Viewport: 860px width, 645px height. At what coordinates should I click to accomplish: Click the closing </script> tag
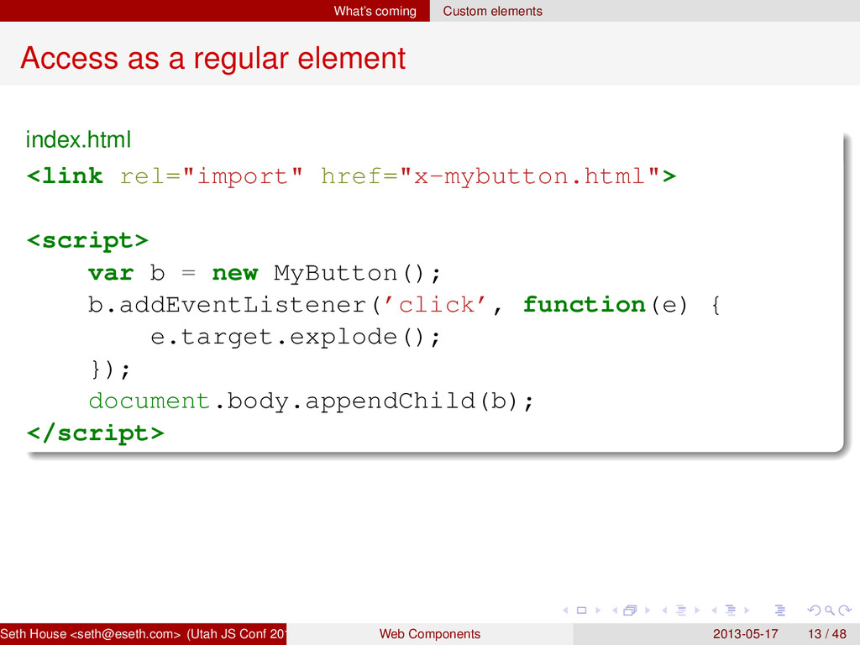pos(96,433)
